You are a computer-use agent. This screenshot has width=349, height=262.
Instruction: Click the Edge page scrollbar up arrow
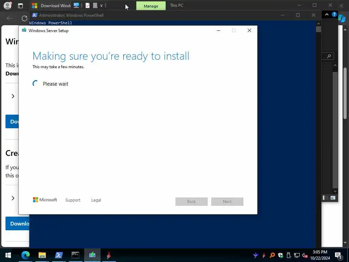pyautogui.click(x=345, y=29)
